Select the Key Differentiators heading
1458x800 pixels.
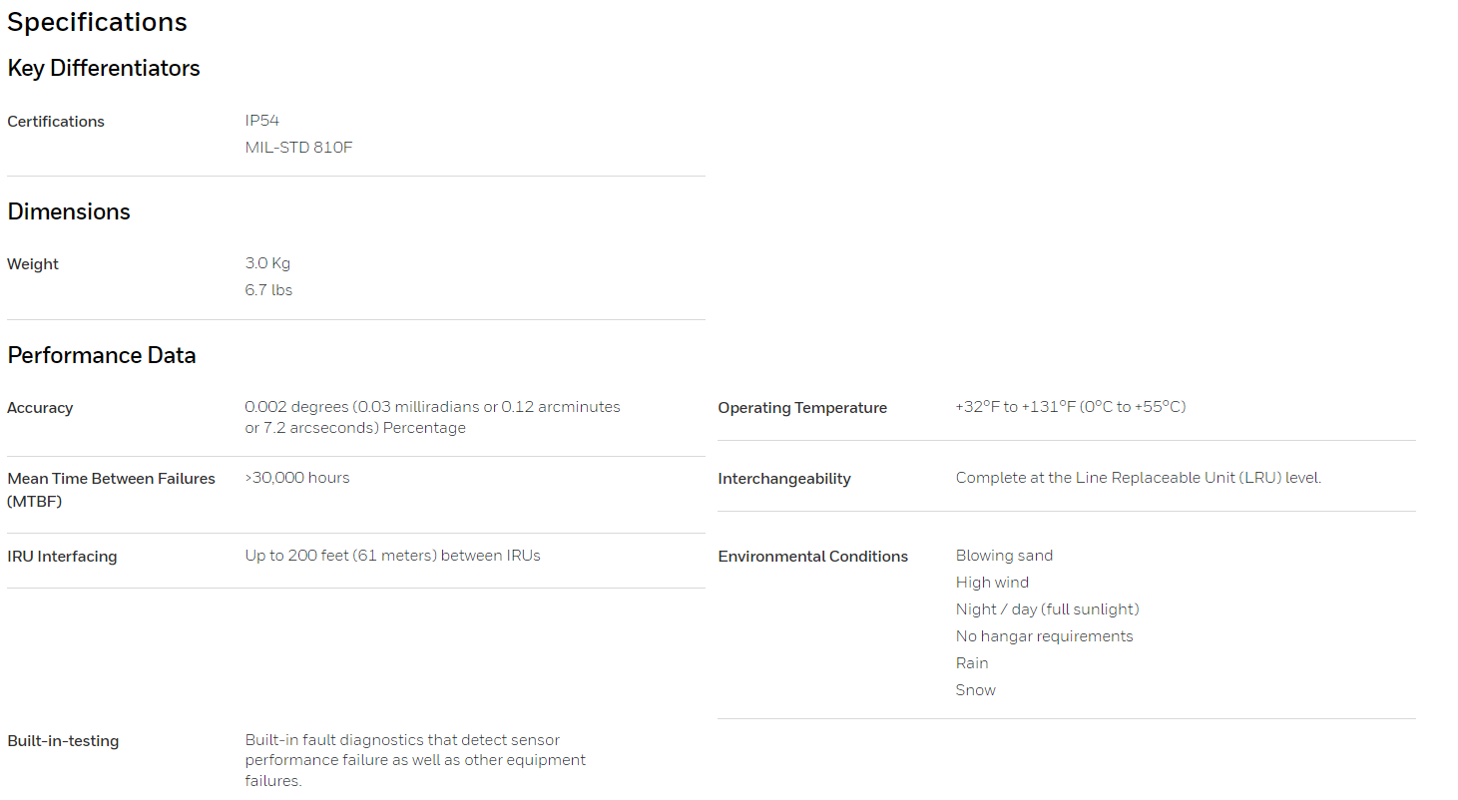[x=104, y=68]
